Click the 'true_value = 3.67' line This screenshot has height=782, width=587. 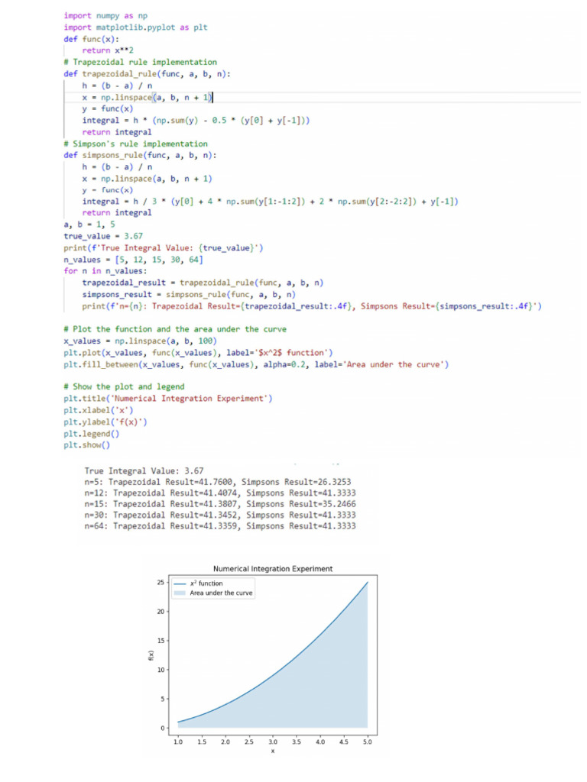click(103, 237)
